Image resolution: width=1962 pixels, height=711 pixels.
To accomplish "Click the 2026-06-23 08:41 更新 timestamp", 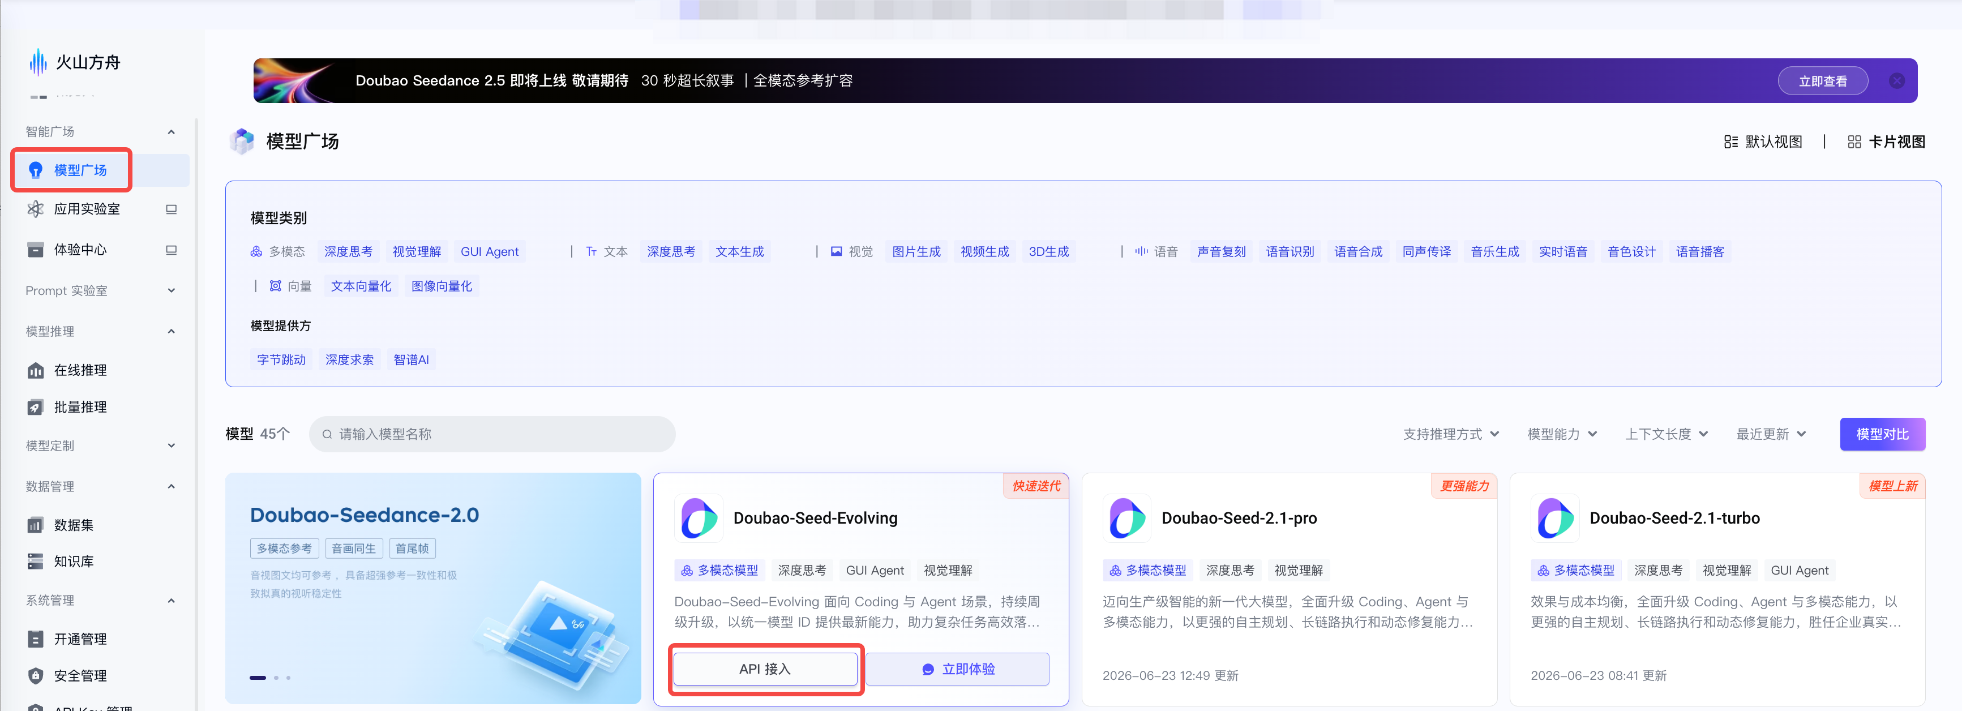I will pos(1599,676).
